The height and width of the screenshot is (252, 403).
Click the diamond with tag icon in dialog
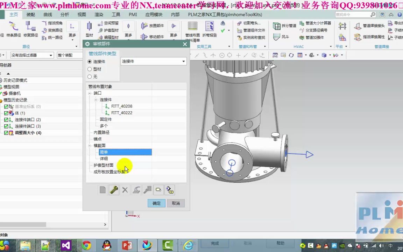pos(170,190)
